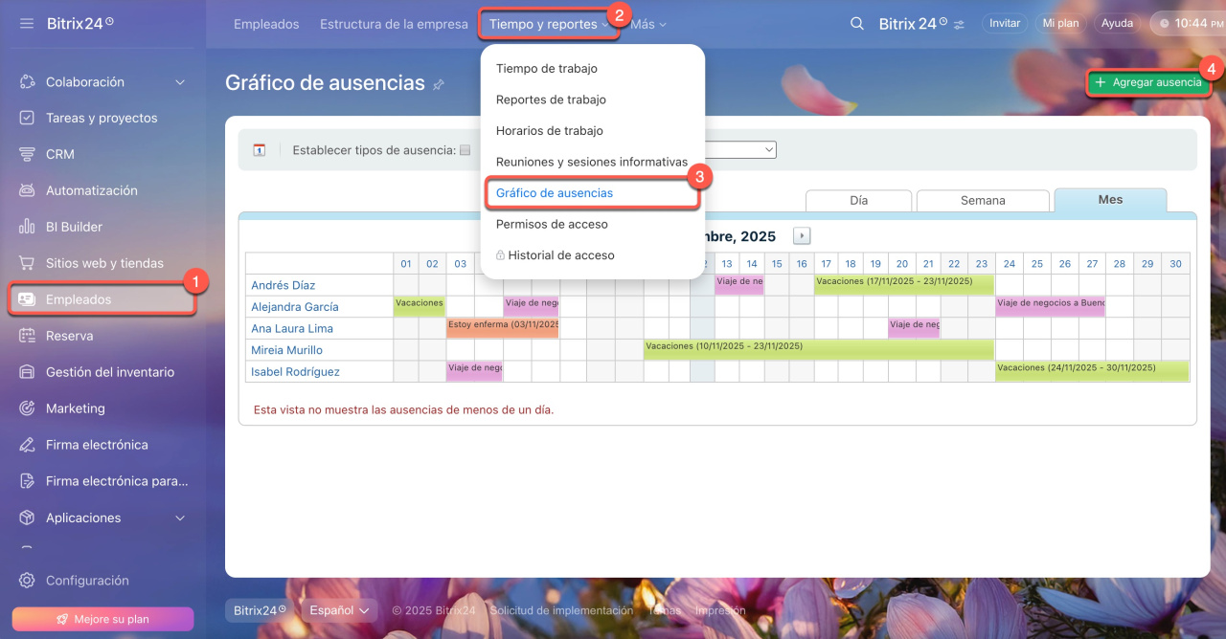Image resolution: width=1226 pixels, height=639 pixels.
Task: Click the hamburger menu icon
Action: 27,23
